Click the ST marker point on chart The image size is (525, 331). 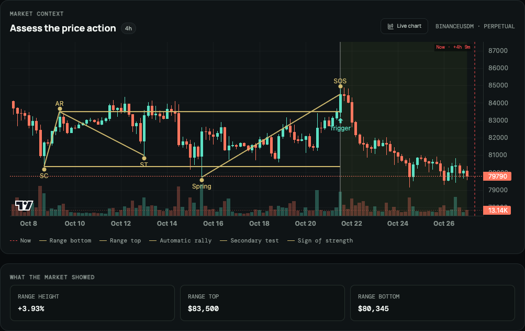click(144, 158)
